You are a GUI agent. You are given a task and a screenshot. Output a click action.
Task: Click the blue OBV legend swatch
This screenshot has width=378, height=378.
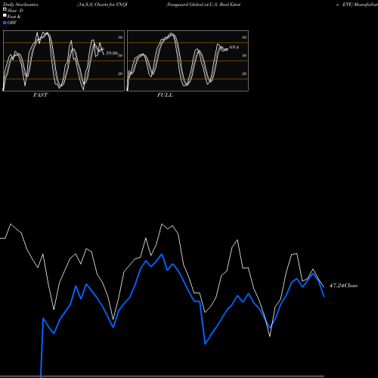(x=5, y=23)
